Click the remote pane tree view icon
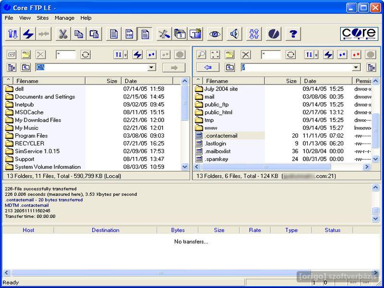The width and height of the screenshot is (384, 288). (372, 67)
